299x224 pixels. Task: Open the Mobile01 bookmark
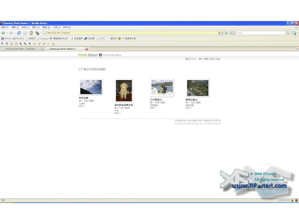(x=18, y=38)
